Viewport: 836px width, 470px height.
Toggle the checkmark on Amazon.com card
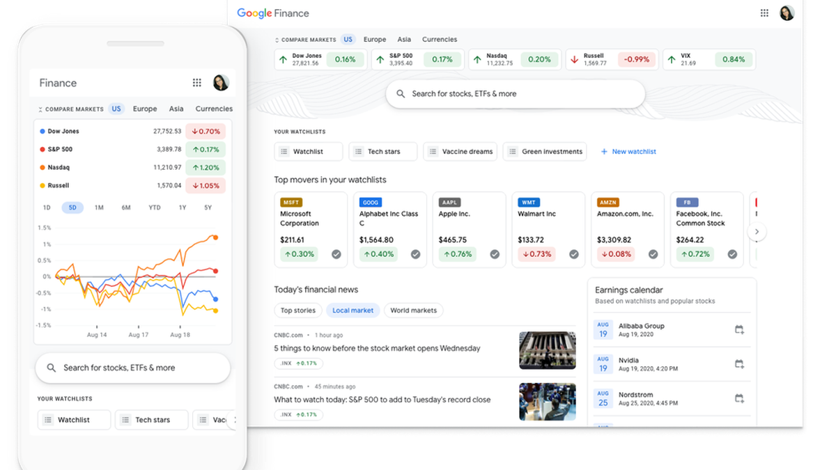click(x=653, y=255)
